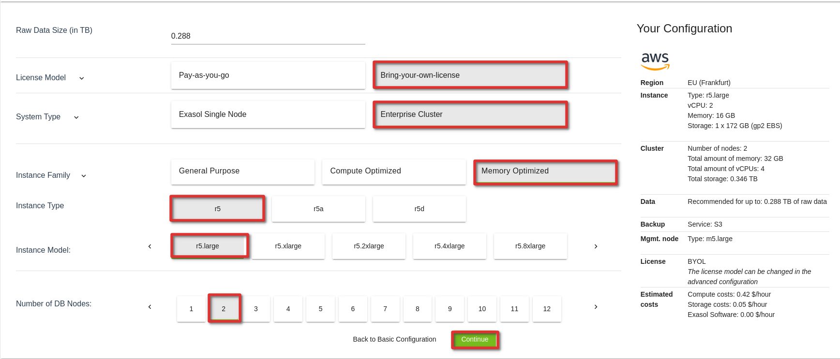The image size is (840, 359).
Task: Click the License Model label
Action: (x=41, y=78)
